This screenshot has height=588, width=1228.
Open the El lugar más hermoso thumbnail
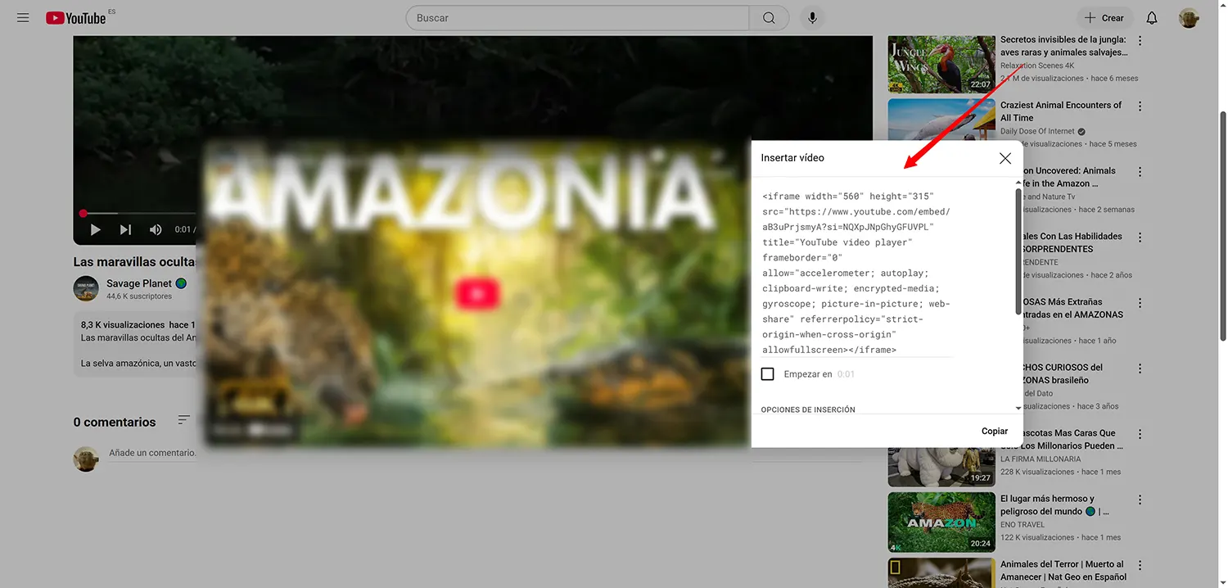(x=941, y=522)
